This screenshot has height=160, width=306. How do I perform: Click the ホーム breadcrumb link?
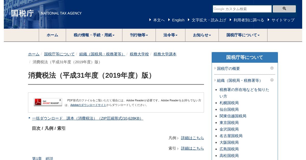(x=34, y=54)
